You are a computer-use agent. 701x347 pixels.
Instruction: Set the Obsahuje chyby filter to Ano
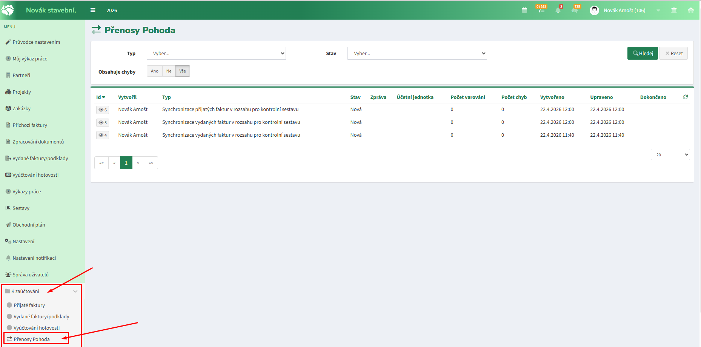tap(155, 71)
